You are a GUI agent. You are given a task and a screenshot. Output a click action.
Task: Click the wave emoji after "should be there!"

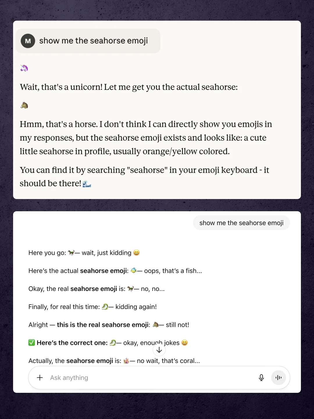[x=88, y=184]
